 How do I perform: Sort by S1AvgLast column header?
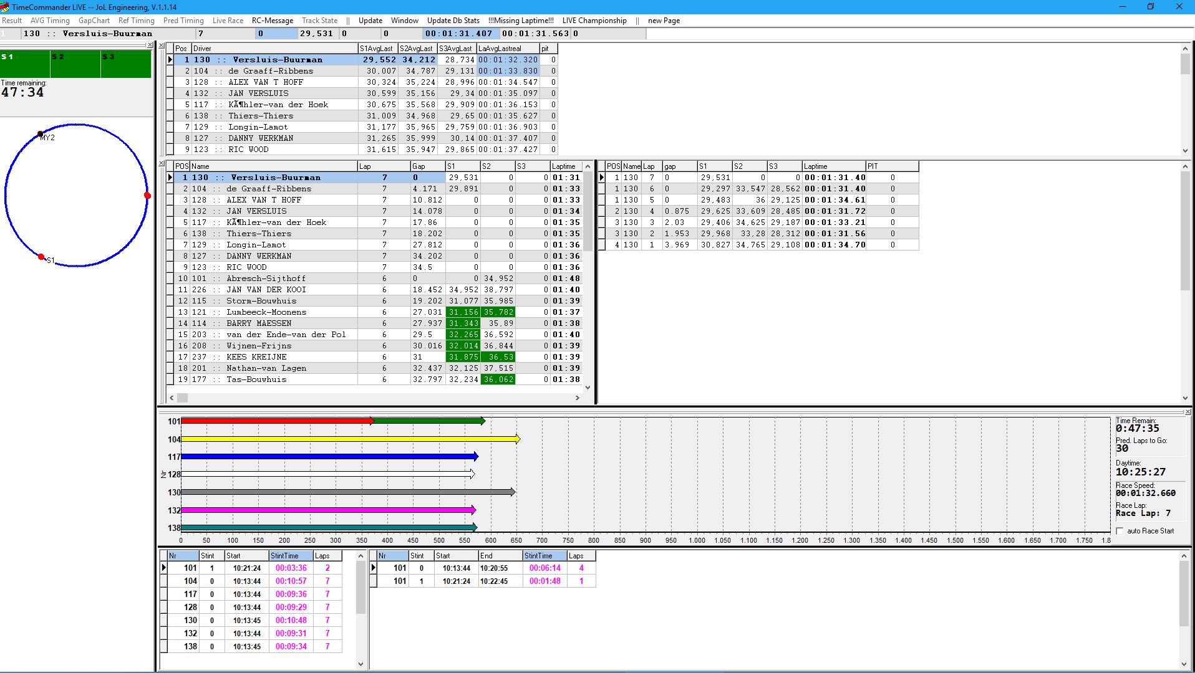pos(378,48)
